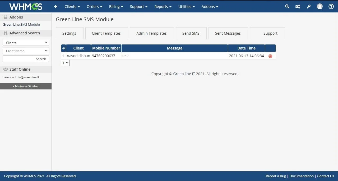The image size is (338, 181).
Task: Click the advanced search text field
Action: (18, 59)
